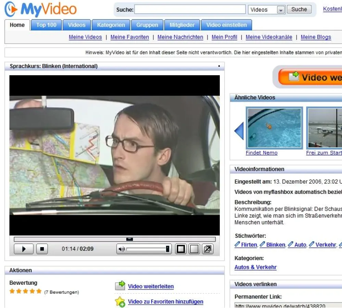Viewport: 342px width, 308px height.
Task: Click the left arrow in Ähnliche Videos
Action: [x=239, y=131]
